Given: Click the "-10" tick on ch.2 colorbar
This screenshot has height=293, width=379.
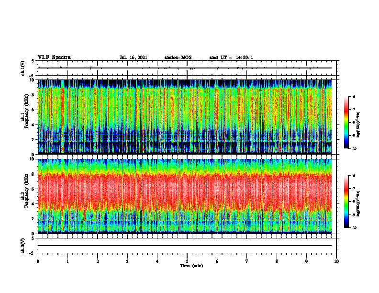Looking at the screenshot, I should pyautogui.click(x=354, y=228).
